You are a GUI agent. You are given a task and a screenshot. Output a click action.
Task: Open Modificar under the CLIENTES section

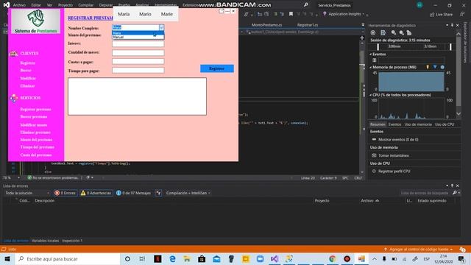click(x=28, y=78)
